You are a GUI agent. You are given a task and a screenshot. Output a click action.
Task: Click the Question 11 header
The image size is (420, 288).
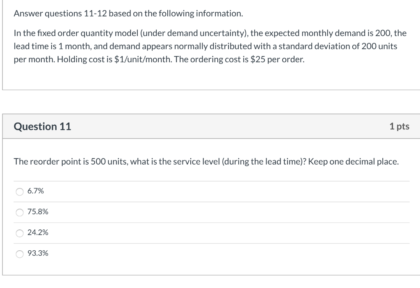[x=42, y=127]
